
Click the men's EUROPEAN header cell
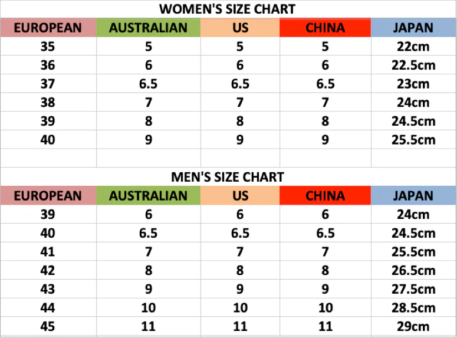tap(48, 196)
